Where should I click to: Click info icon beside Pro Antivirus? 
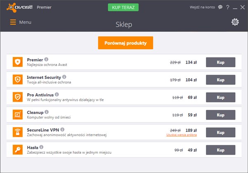point(57,94)
